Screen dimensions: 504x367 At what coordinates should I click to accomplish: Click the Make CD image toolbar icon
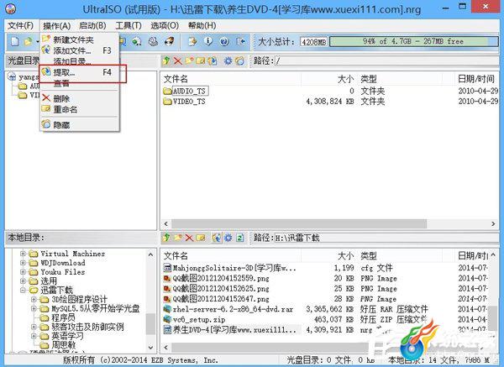click(x=137, y=41)
